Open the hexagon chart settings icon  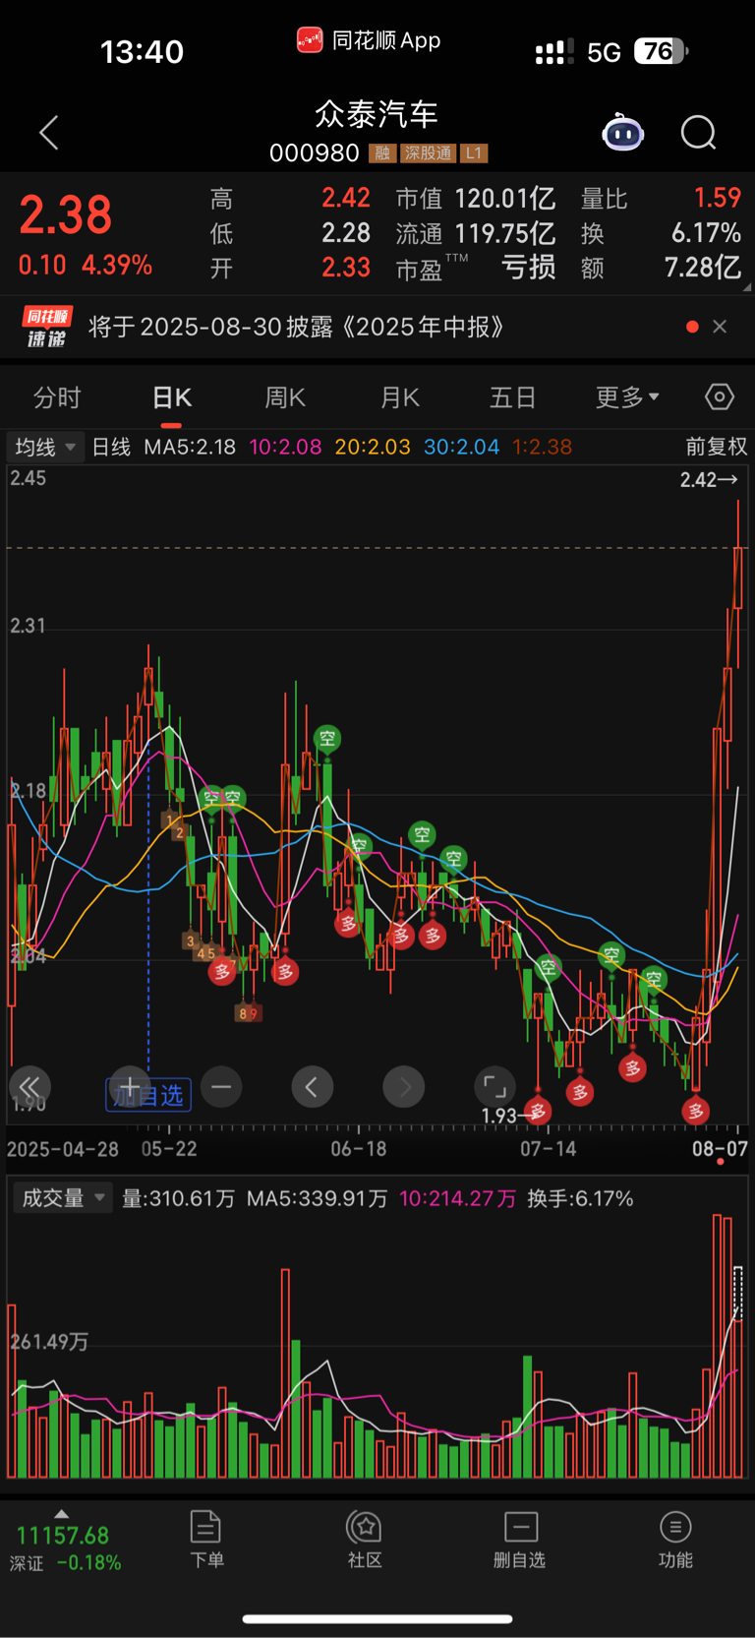tap(720, 396)
